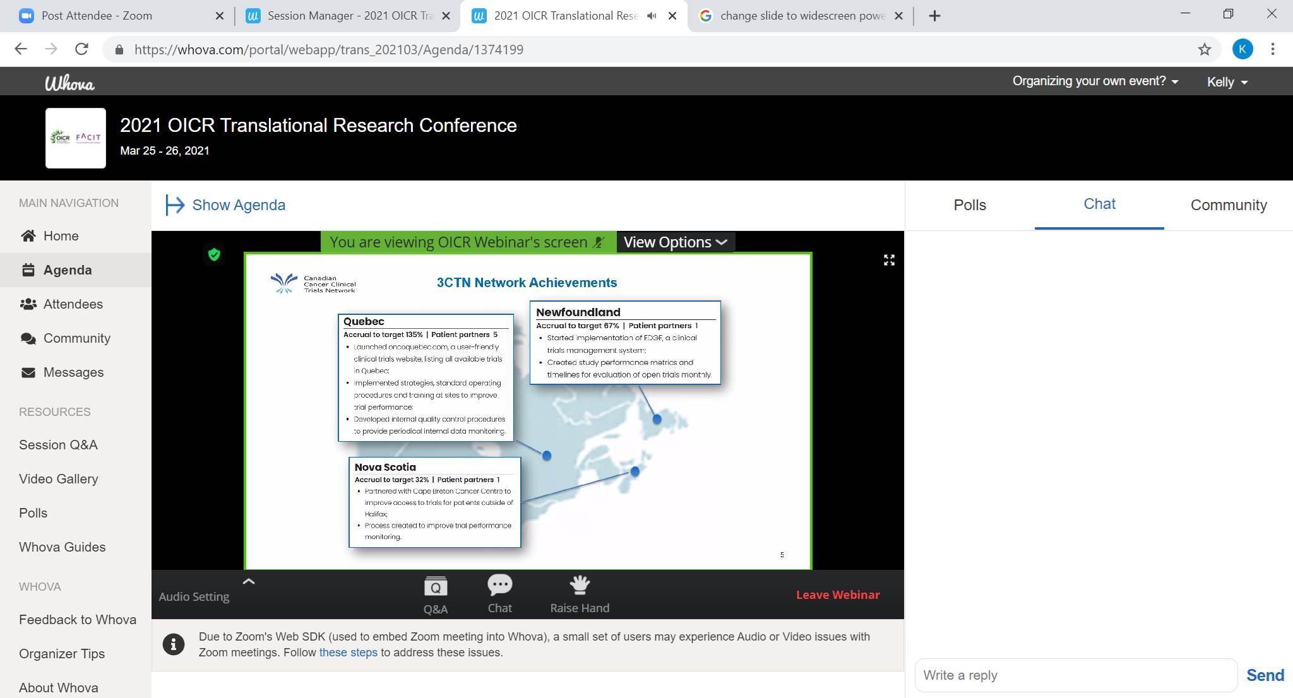Enter fullscreen with the expand icon
The width and height of the screenshot is (1293, 698).
point(889,260)
